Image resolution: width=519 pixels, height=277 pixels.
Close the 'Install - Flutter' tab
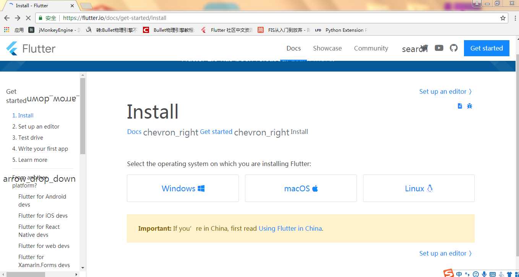tap(72, 6)
